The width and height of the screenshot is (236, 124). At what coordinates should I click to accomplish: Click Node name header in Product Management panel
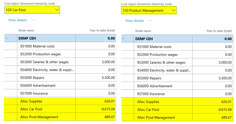[x=143, y=31]
